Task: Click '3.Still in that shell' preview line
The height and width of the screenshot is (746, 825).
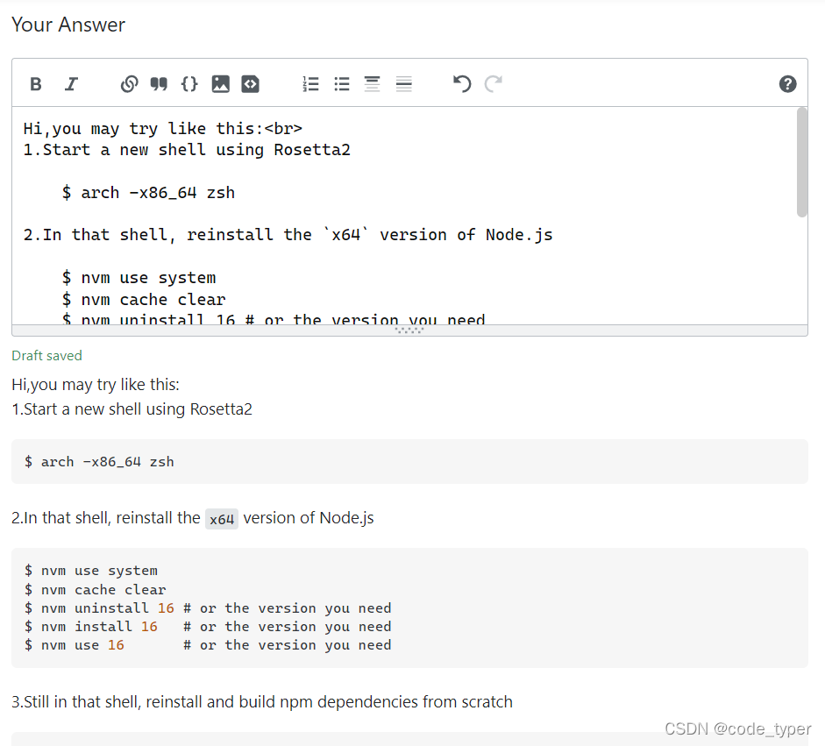Action: [x=262, y=702]
